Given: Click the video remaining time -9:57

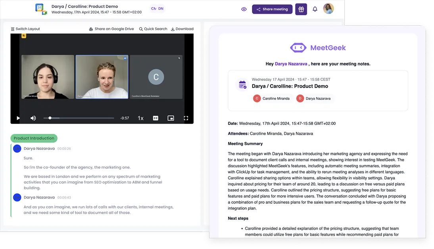Looking at the screenshot, I should point(125,118).
